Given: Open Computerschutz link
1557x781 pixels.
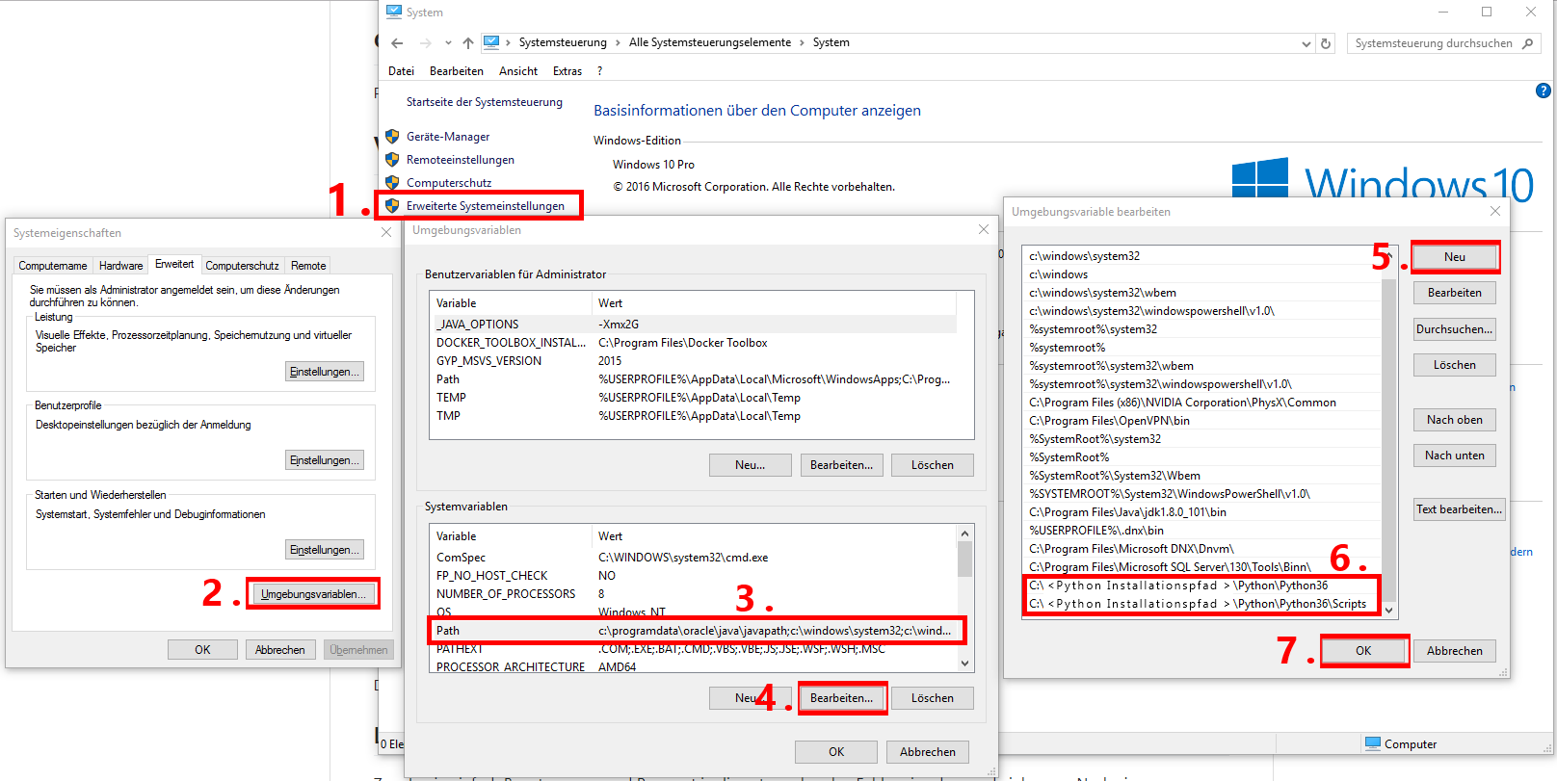Looking at the screenshot, I should (x=449, y=183).
